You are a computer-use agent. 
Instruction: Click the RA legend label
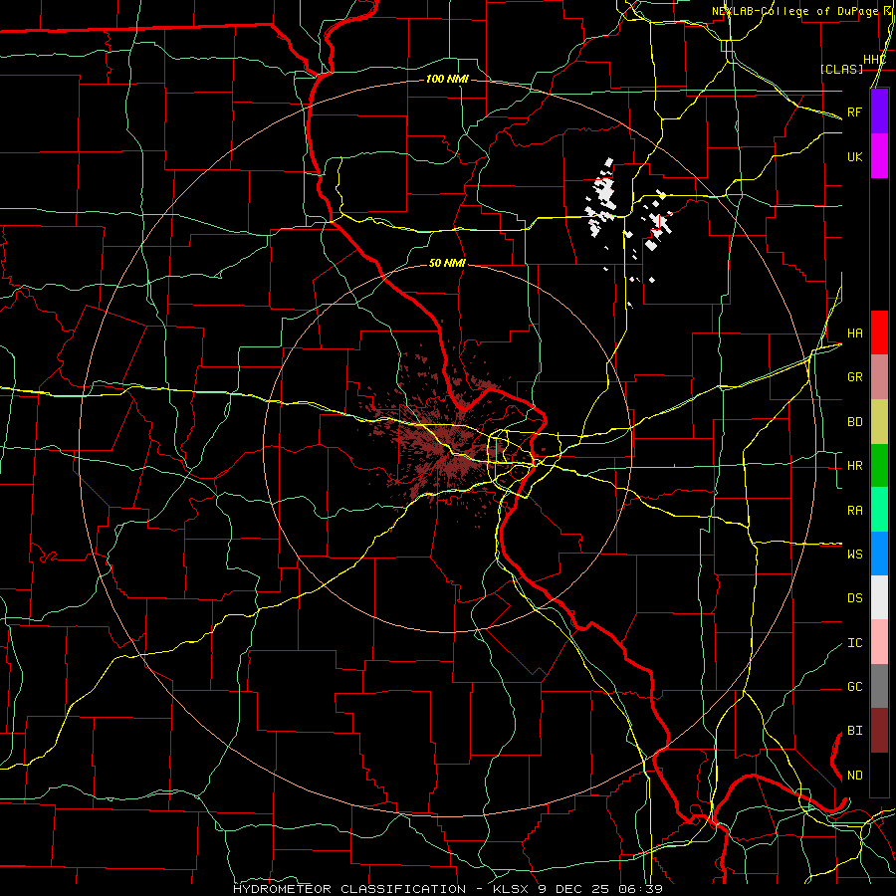point(855,511)
